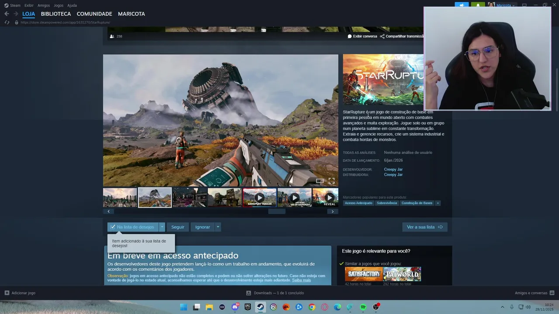
Task: Play the Reveal trailer video thumbnail
Action: pos(325,198)
